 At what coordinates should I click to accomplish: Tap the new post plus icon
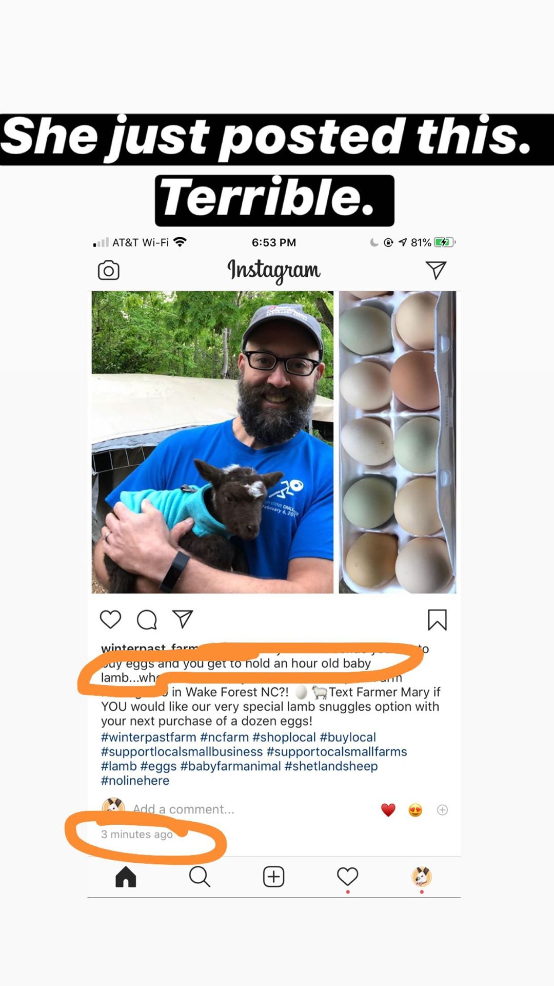273,877
